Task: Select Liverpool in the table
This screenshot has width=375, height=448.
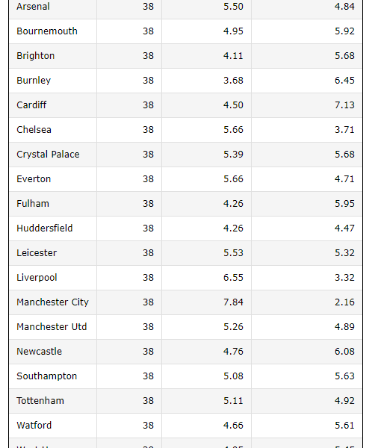Action: point(37,278)
